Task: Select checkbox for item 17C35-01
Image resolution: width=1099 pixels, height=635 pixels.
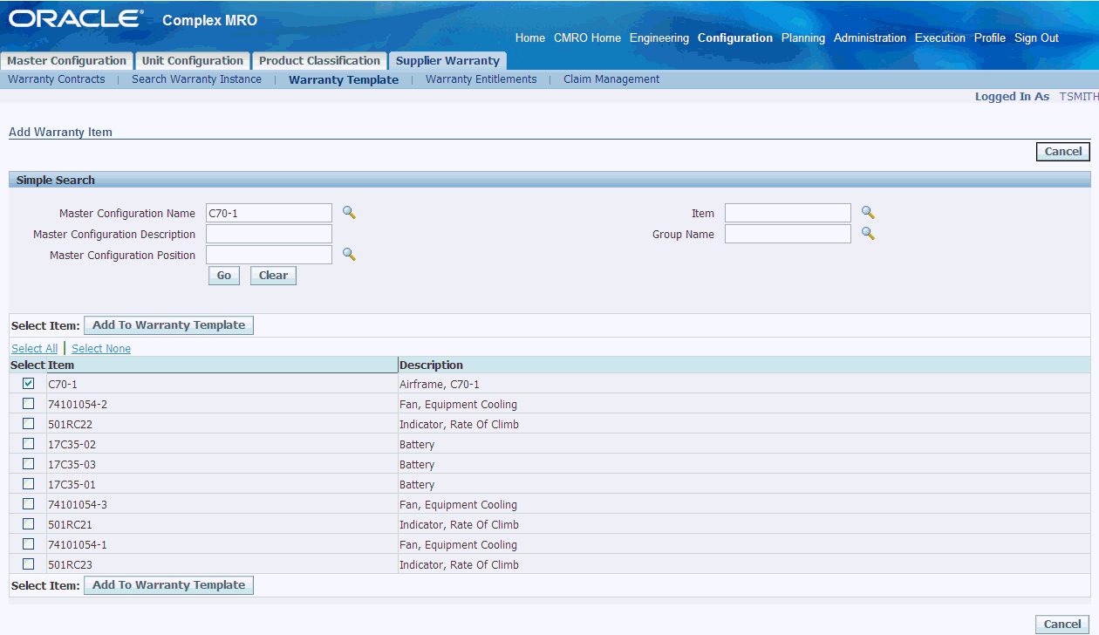Action: [x=29, y=483]
